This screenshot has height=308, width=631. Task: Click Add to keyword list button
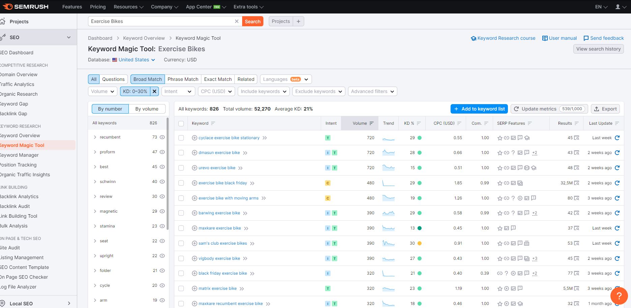tap(479, 109)
